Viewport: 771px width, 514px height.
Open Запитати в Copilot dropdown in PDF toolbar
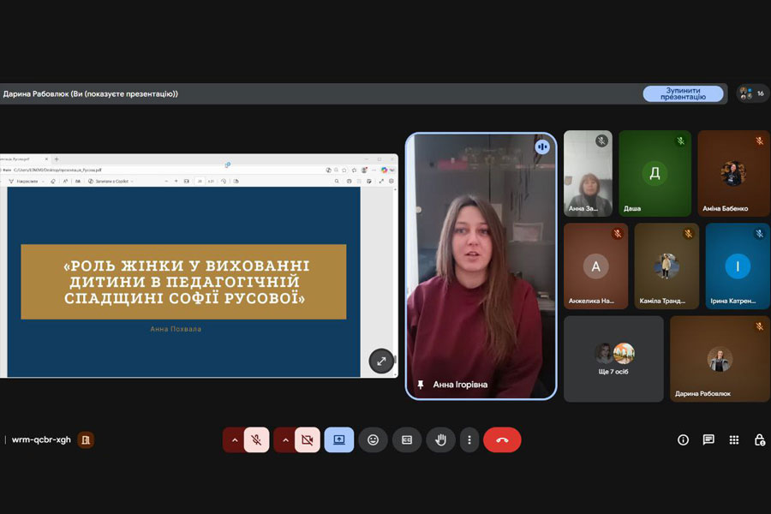[x=111, y=181]
